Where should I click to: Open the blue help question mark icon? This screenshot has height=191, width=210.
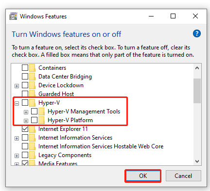[x=197, y=33]
